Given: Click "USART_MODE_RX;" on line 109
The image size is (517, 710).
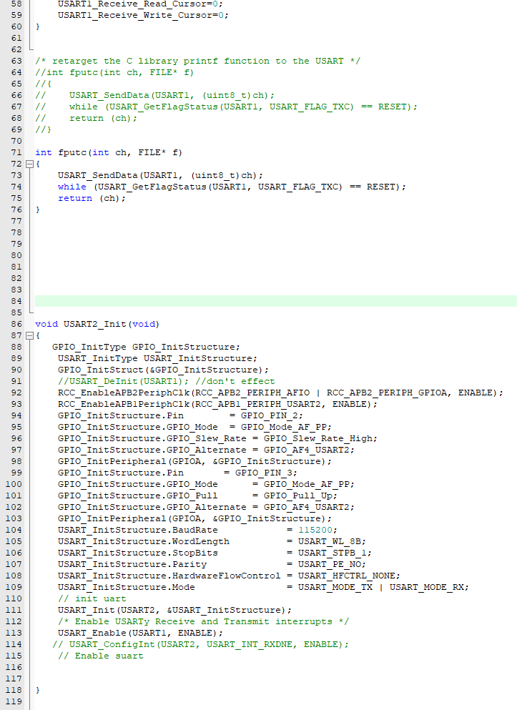Looking at the screenshot, I should click(x=429, y=587).
